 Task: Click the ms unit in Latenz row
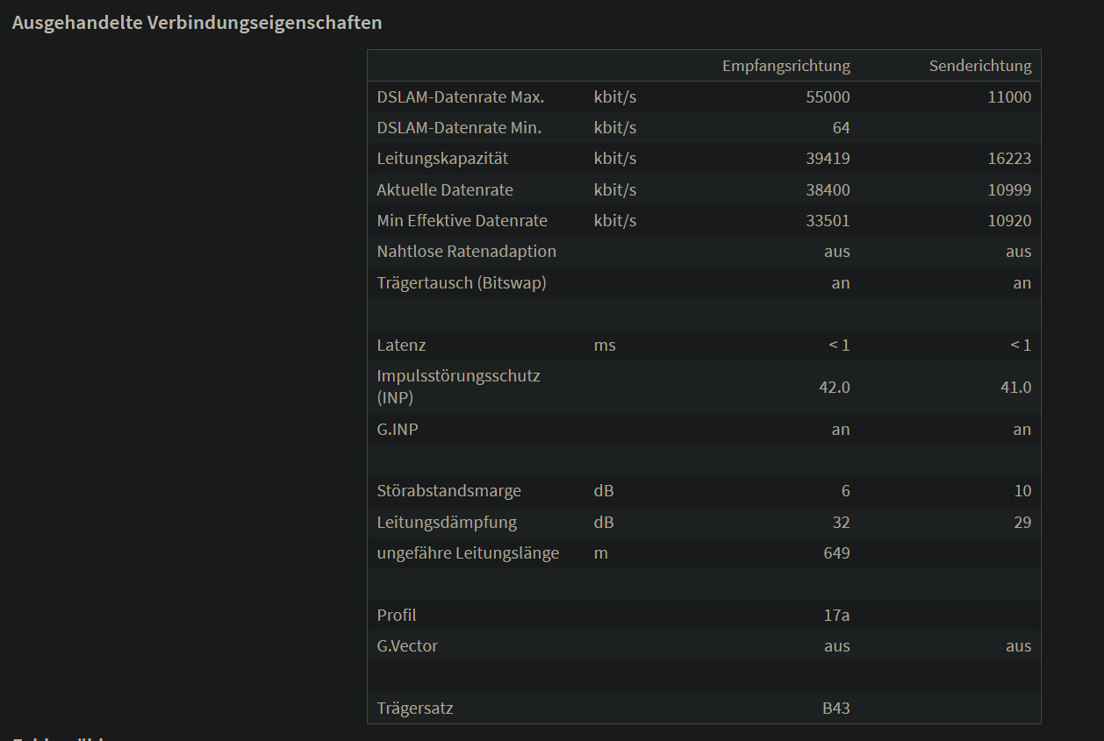point(605,346)
